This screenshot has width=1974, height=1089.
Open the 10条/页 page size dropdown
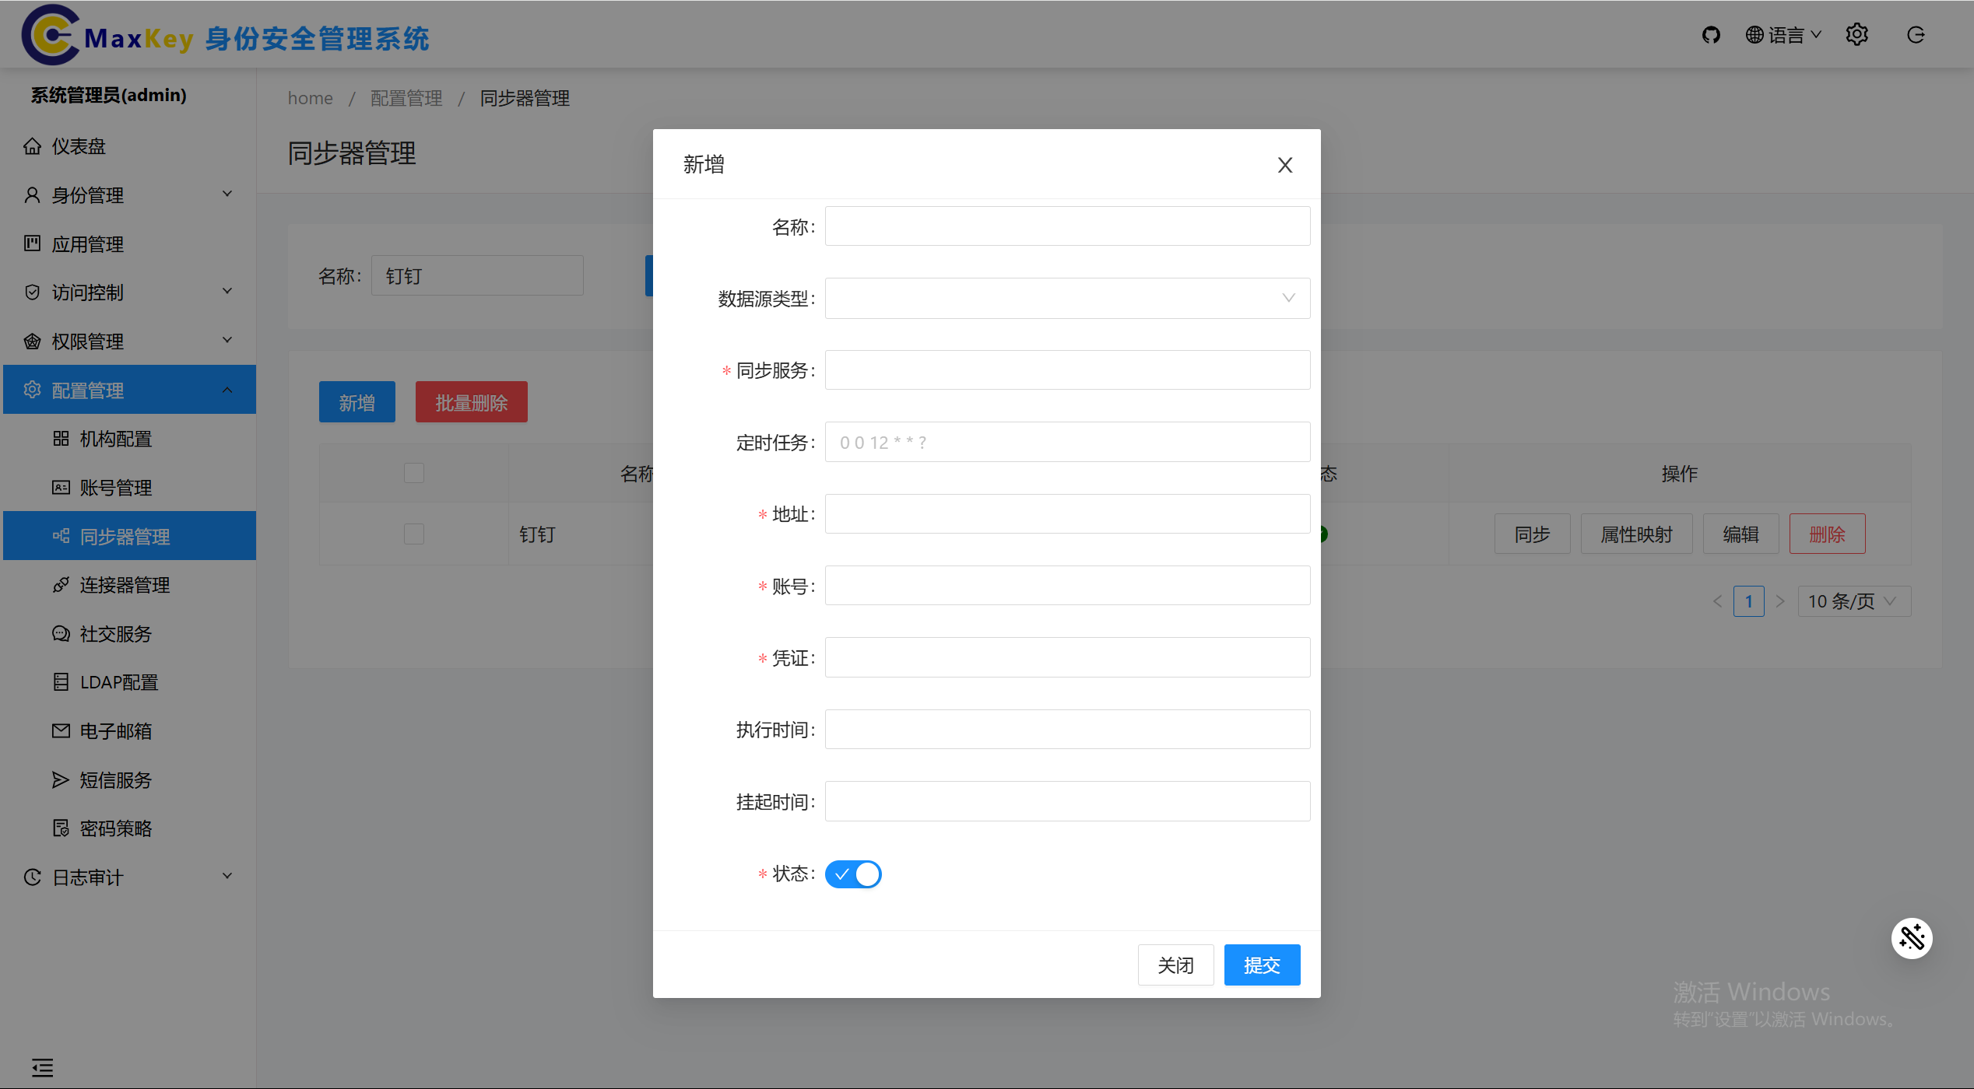click(x=1853, y=601)
